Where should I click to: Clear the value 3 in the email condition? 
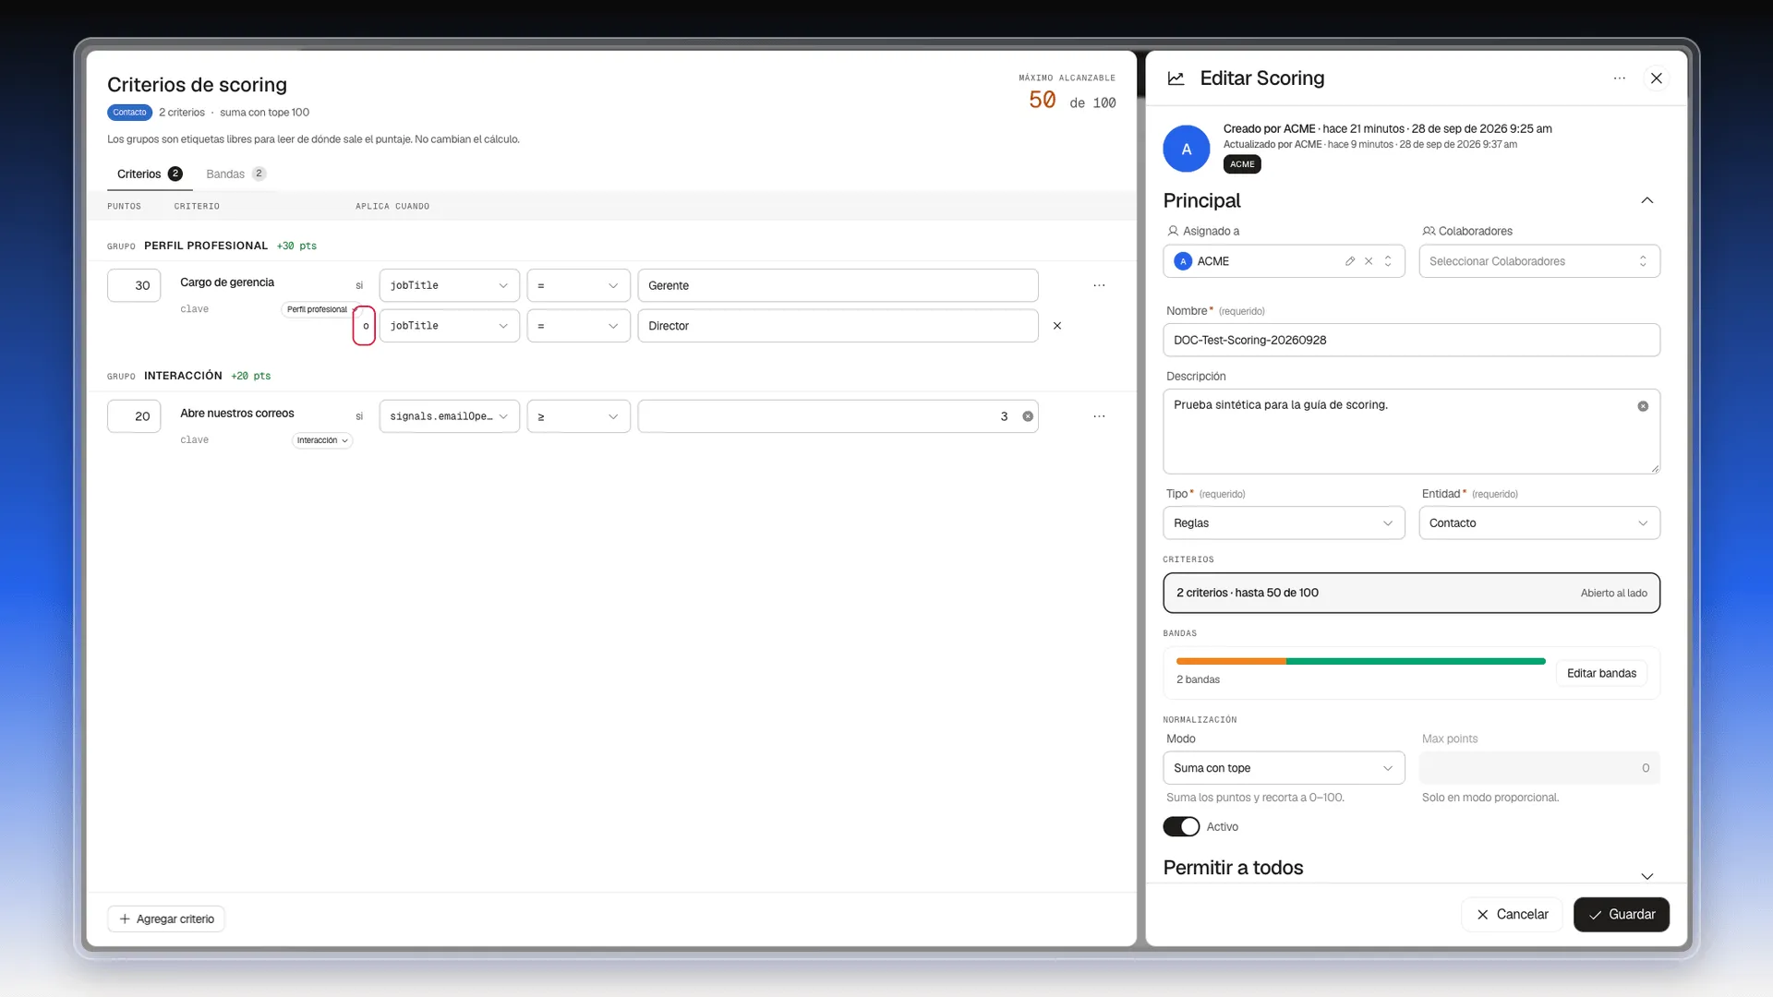point(1028,416)
